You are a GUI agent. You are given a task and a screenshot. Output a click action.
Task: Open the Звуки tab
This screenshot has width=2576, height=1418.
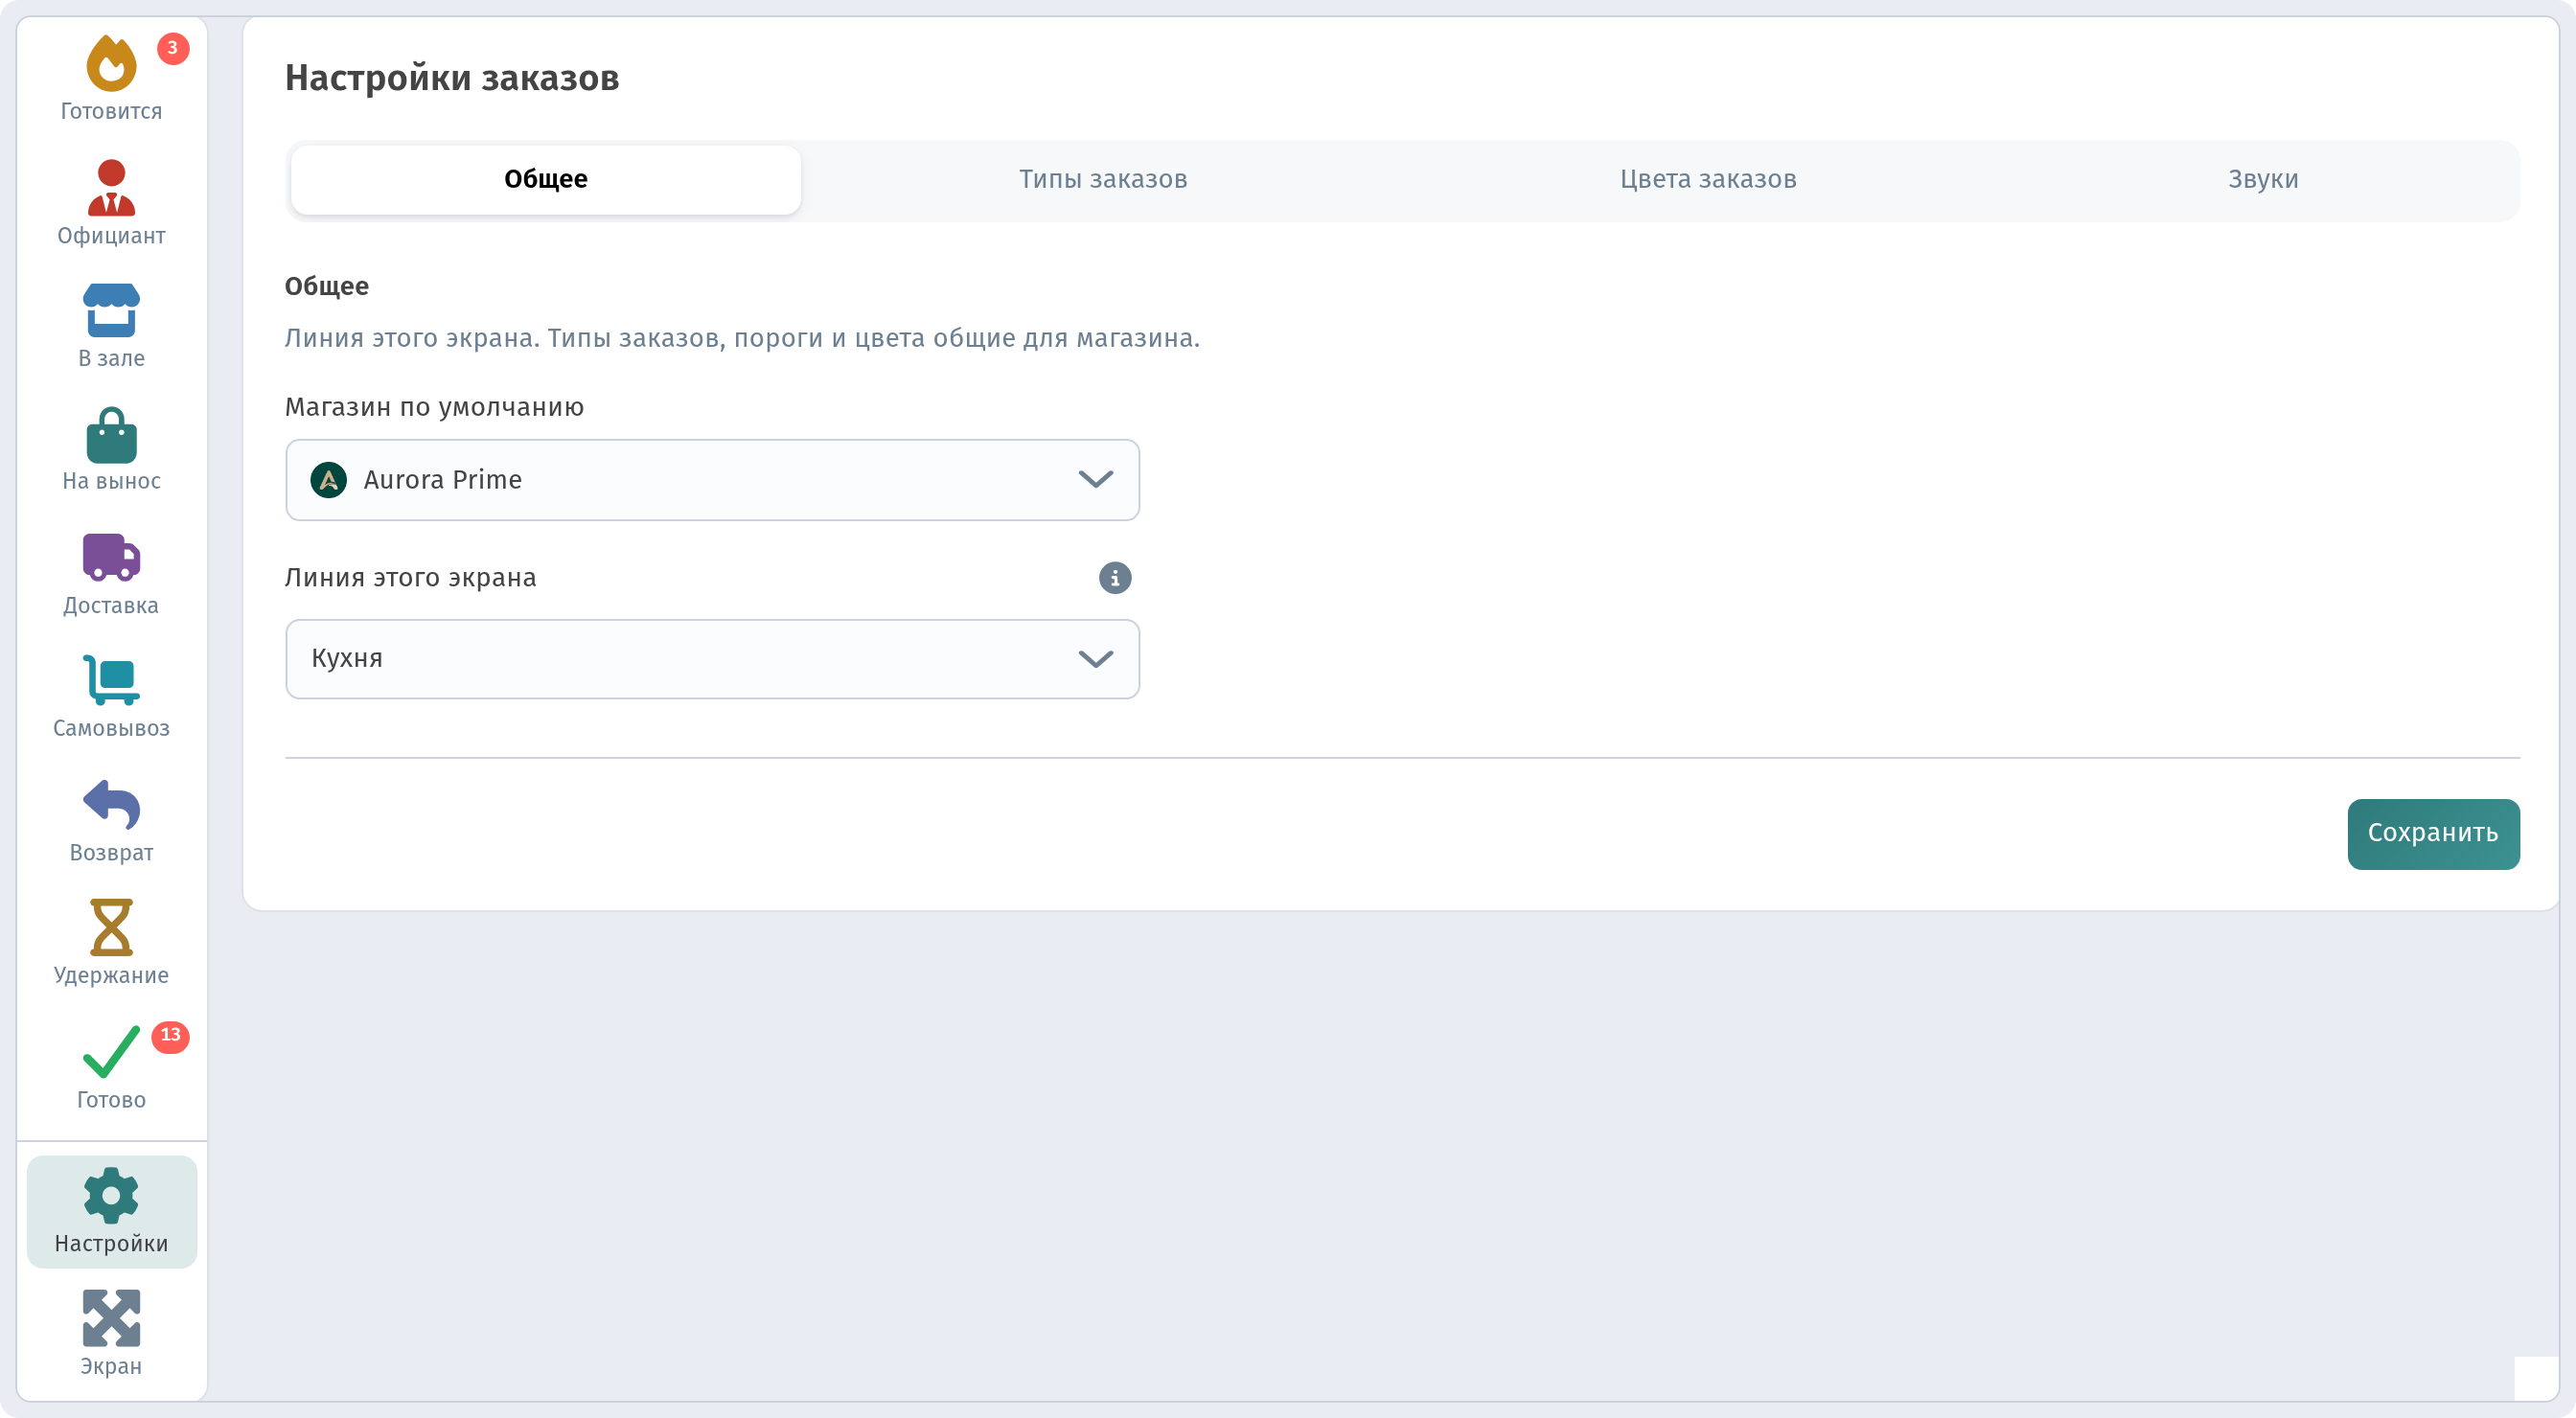point(2263,180)
